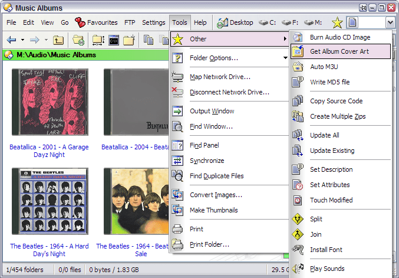Image resolution: width=399 pixels, height=278 pixels.
Task: Open the Back history dropdown arrow
Action: click(22, 40)
